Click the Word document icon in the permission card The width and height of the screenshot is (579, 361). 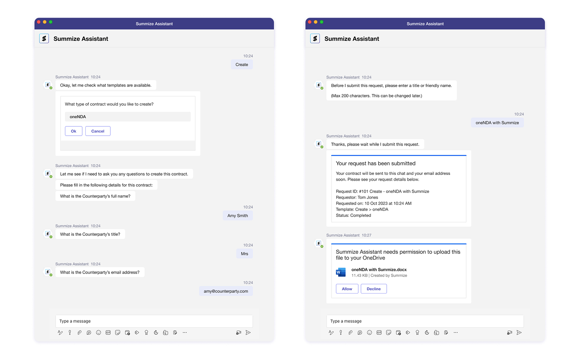[341, 272]
